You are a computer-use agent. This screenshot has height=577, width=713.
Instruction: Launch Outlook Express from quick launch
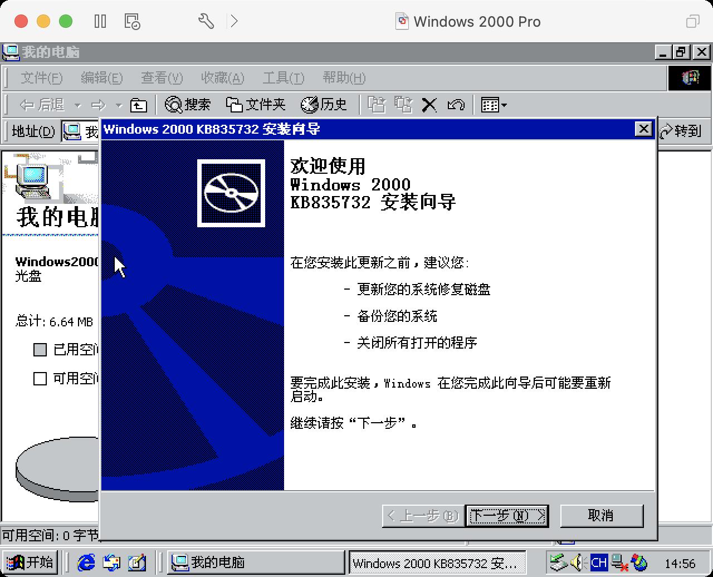(111, 563)
